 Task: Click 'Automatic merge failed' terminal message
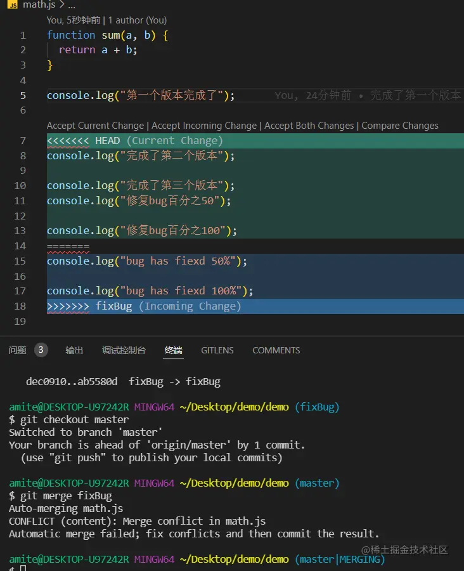click(194, 534)
